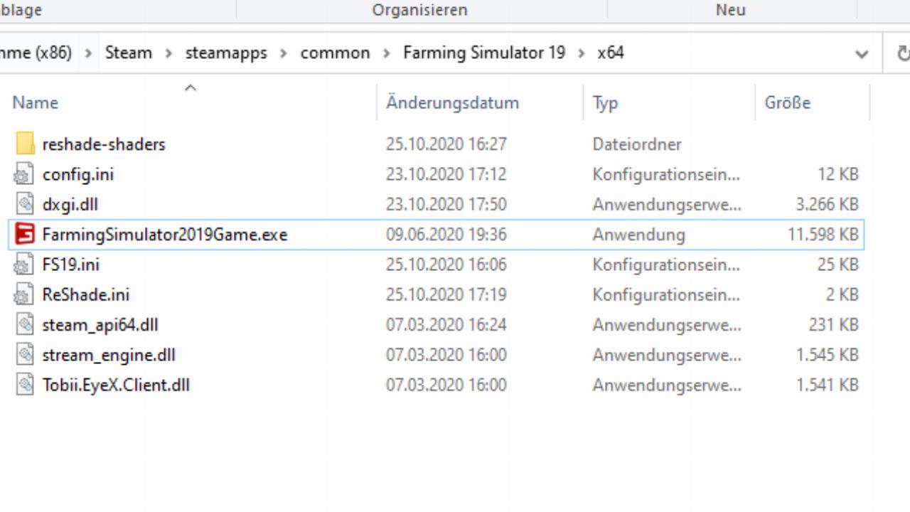910x512 pixels.
Task: Navigate to steamapps in the breadcrumb
Action: [x=226, y=53]
